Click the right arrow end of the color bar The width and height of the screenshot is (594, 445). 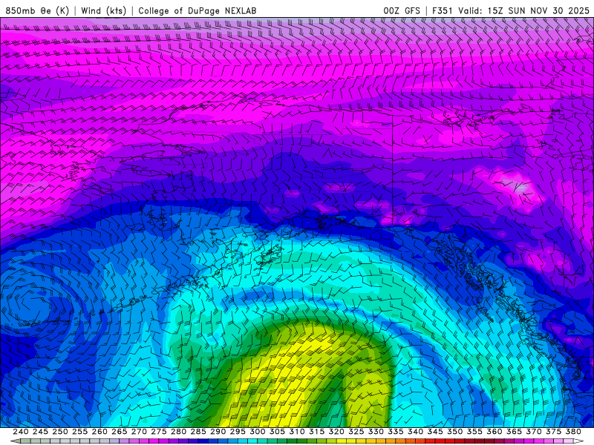[578, 441]
